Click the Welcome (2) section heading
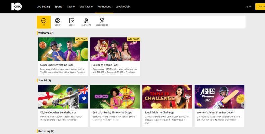Screen dimensions: 265x134 [x=46, y=33]
